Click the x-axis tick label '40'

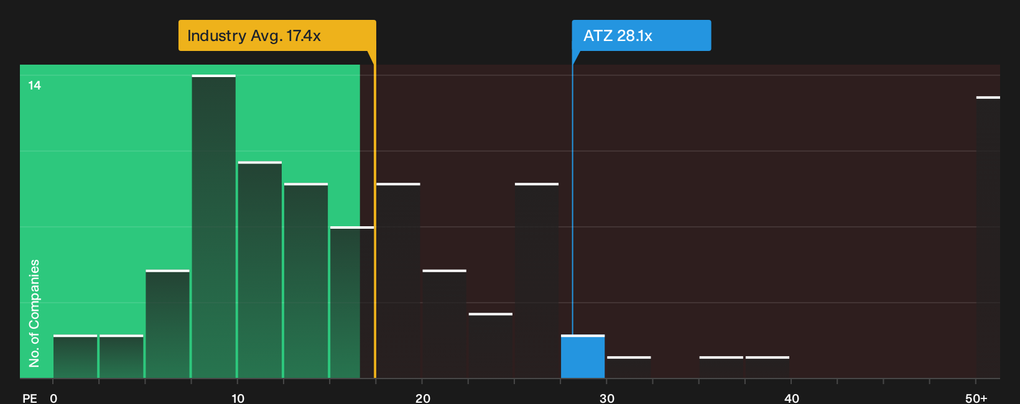(792, 398)
